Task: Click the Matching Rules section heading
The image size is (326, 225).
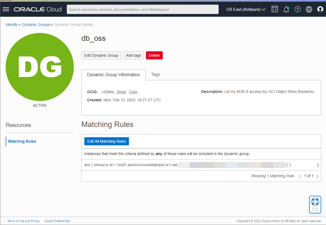Action: [107, 124]
